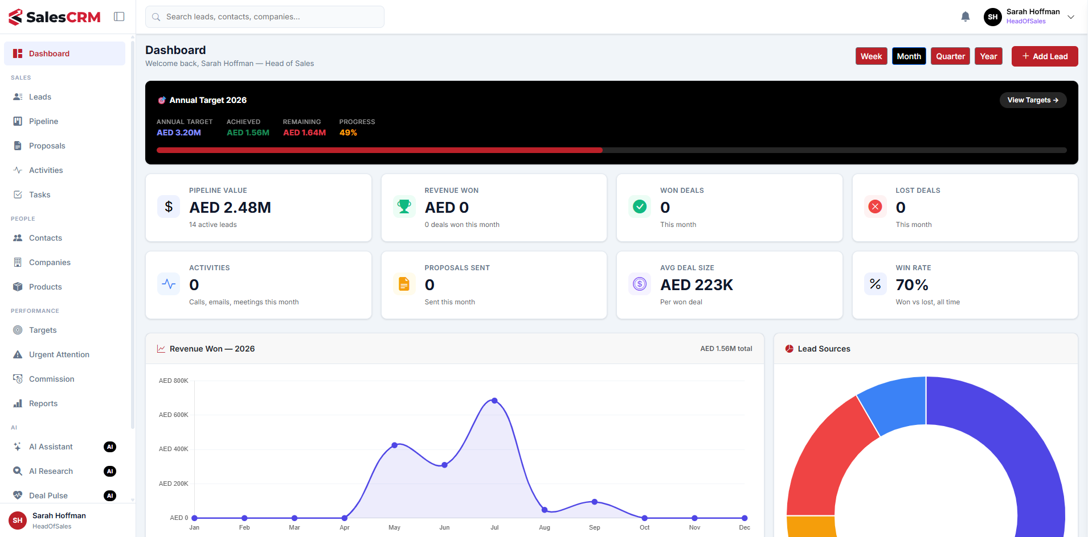
Task: Expand the Sarah Hoffman account dropdown chevron
Action: click(1071, 16)
